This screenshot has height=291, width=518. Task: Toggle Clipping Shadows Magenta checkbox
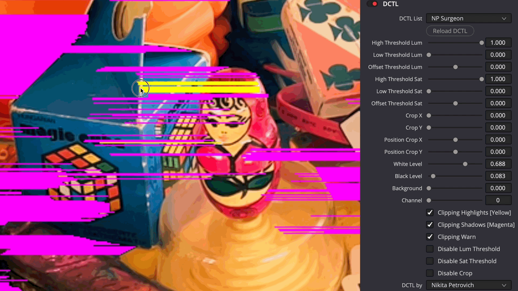[430, 224]
